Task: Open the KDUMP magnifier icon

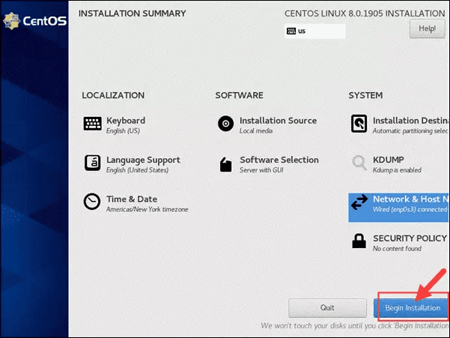Action: pos(359,163)
